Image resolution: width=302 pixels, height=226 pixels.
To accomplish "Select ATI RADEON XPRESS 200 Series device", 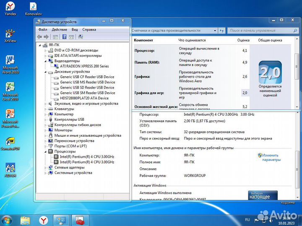I will pos(84,66).
